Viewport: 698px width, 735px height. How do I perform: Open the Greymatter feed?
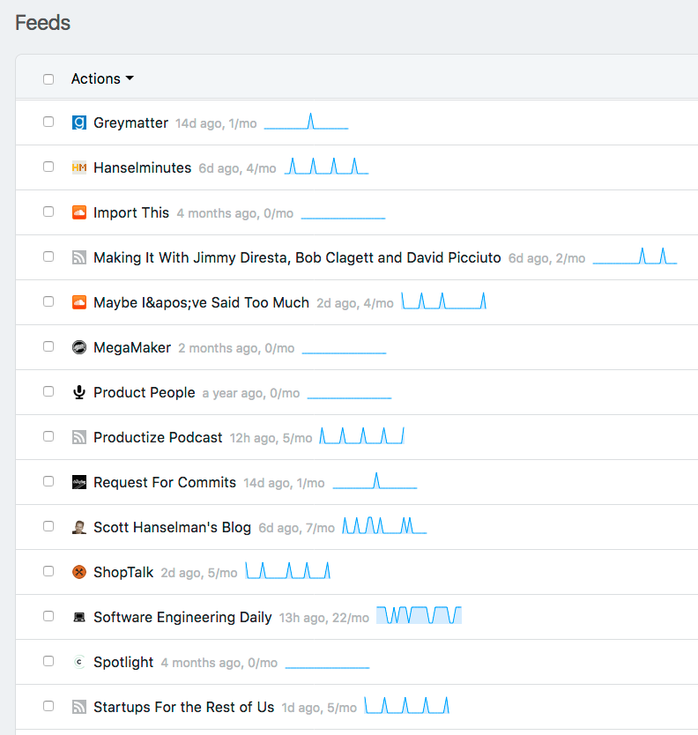[130, 122]
